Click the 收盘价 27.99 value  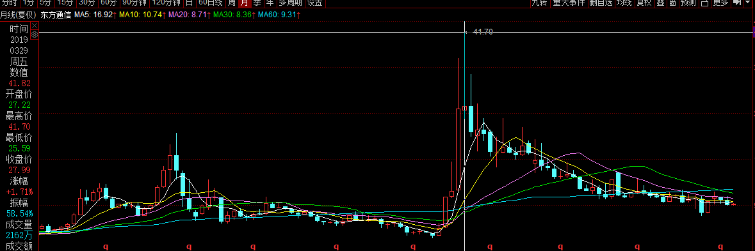pos(19,171)
